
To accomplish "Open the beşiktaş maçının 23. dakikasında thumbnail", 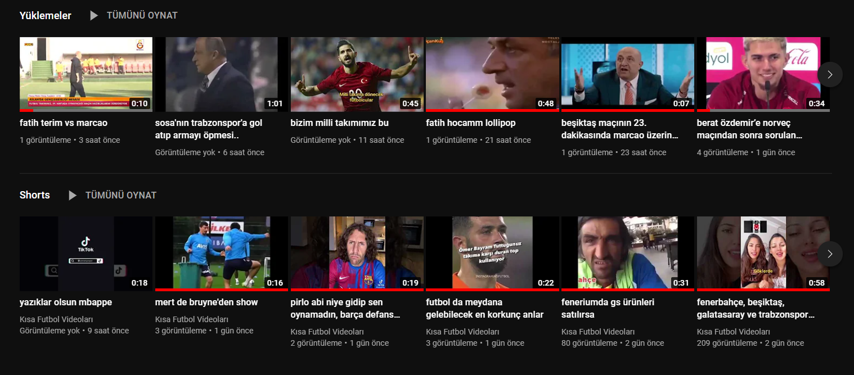I will click(x=628, y=75).
